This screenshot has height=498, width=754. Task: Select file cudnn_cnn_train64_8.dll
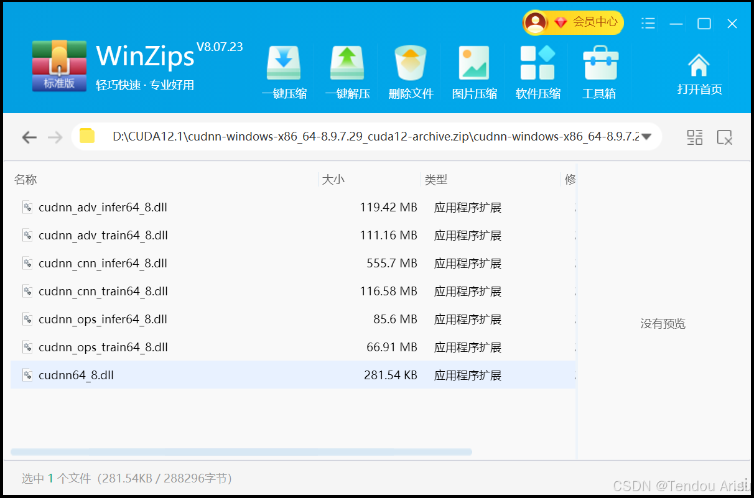pyautogui.click(x=293, y=291)
